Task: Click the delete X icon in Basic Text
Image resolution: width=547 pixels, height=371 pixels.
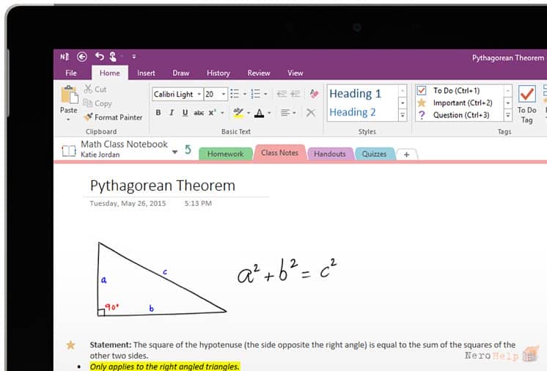Action: (x=310, y=113)
